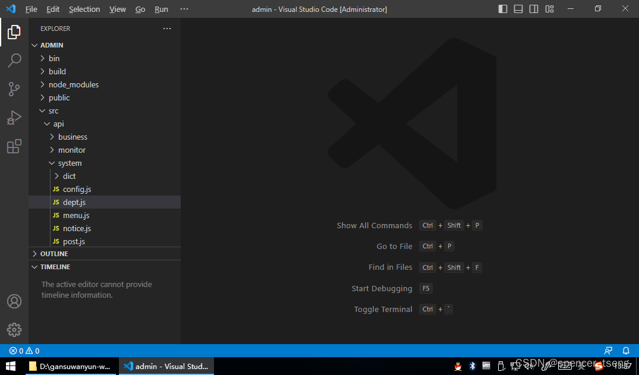The image size is (639, 375).
Task: Open the Run menu
Action: [161, 9]
